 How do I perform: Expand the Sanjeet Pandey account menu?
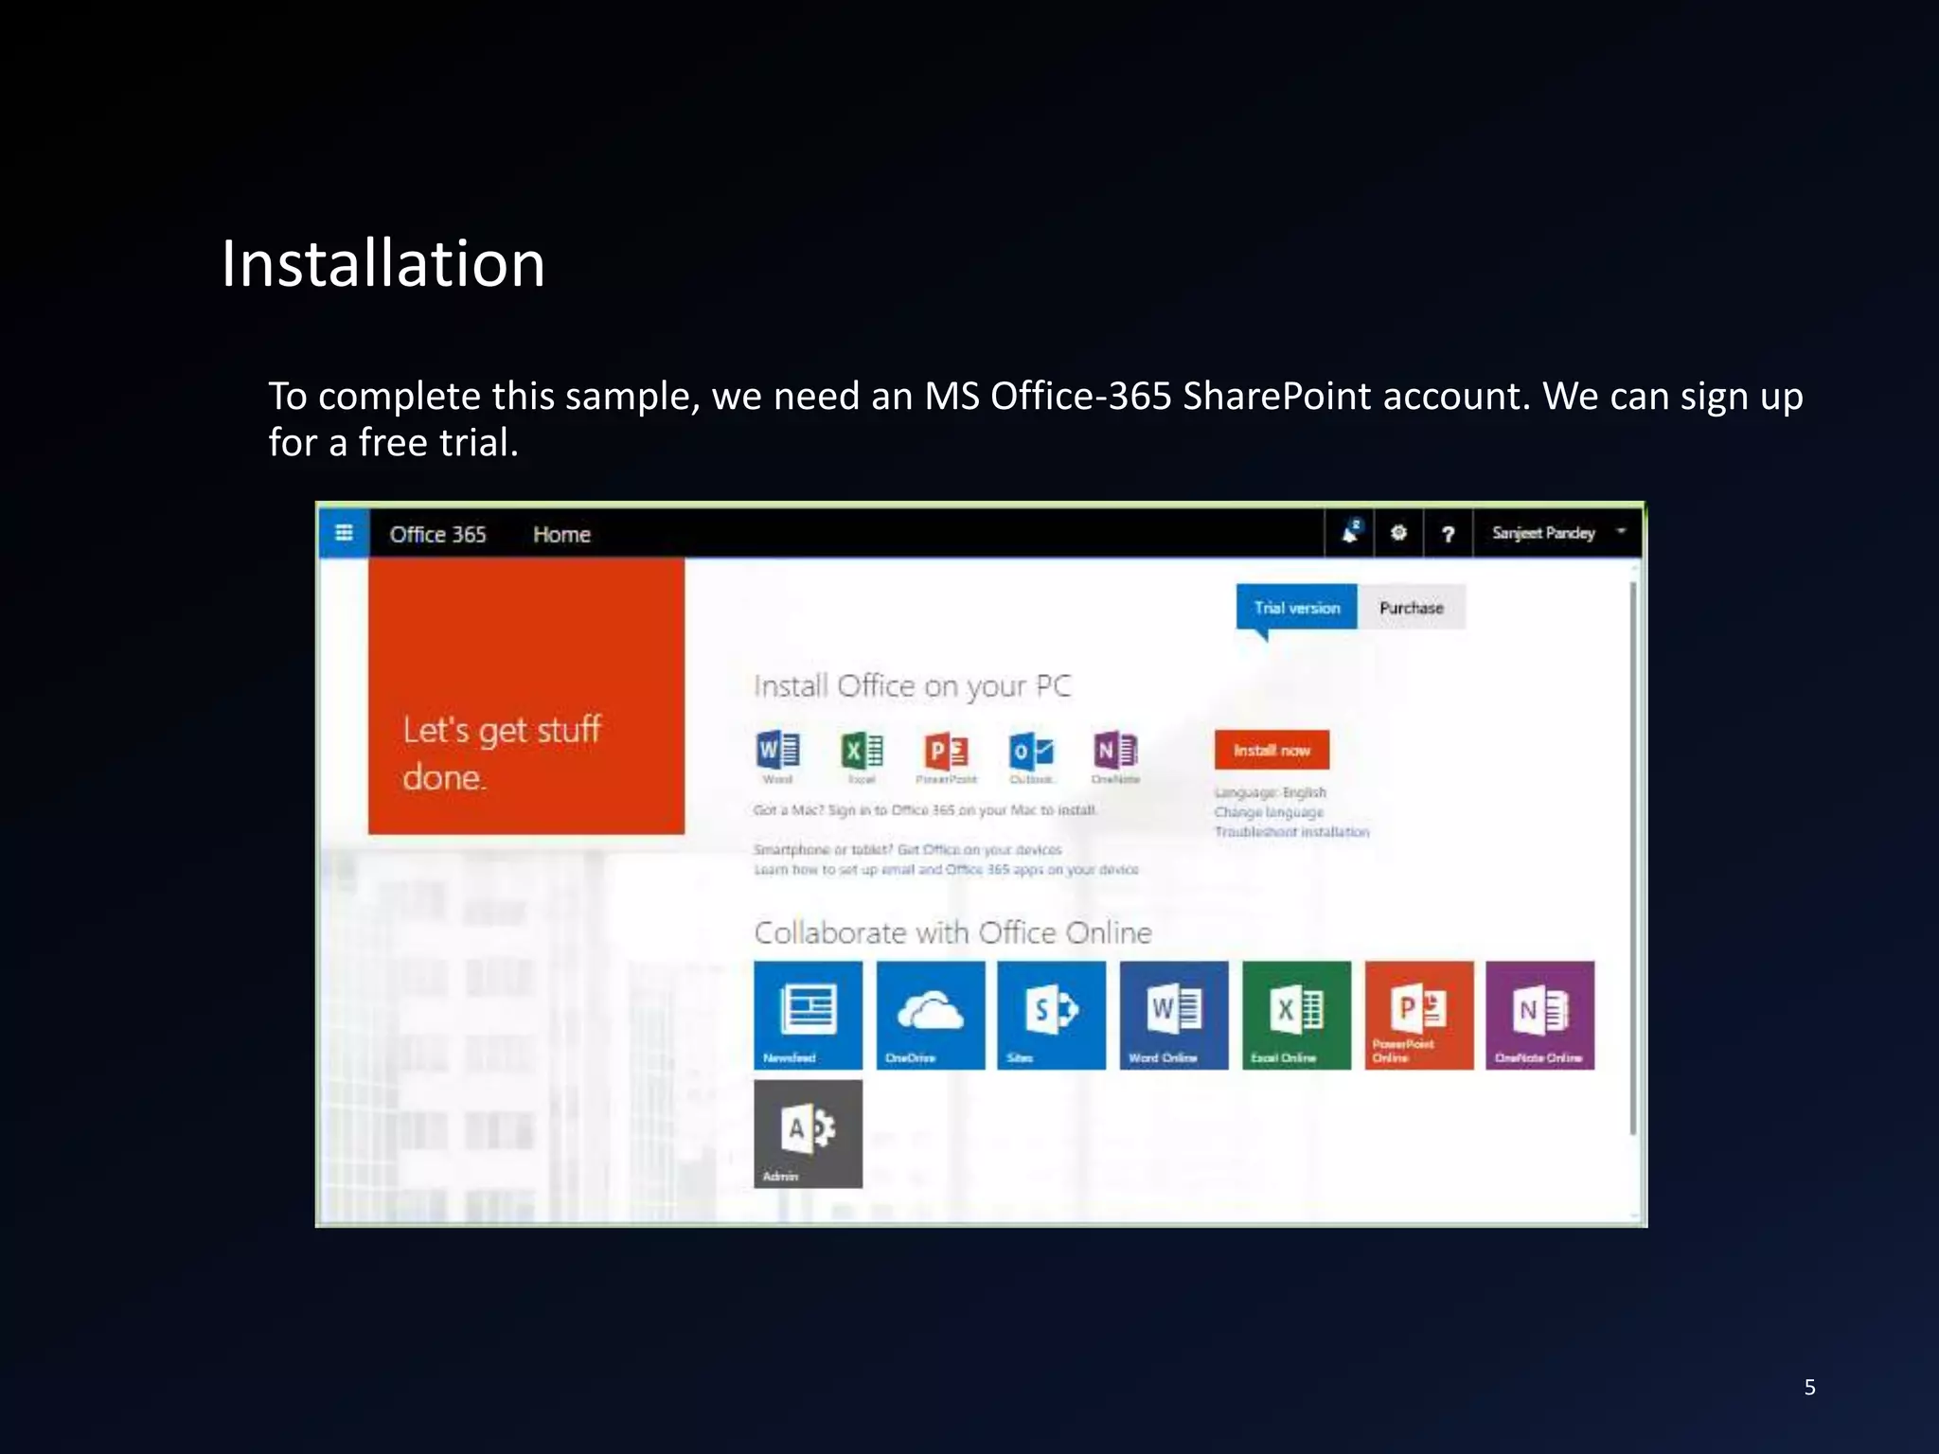(x=1557, y=533)
